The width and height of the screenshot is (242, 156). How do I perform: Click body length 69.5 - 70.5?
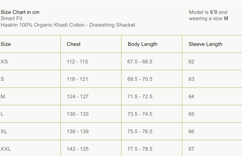click(140, 79)
